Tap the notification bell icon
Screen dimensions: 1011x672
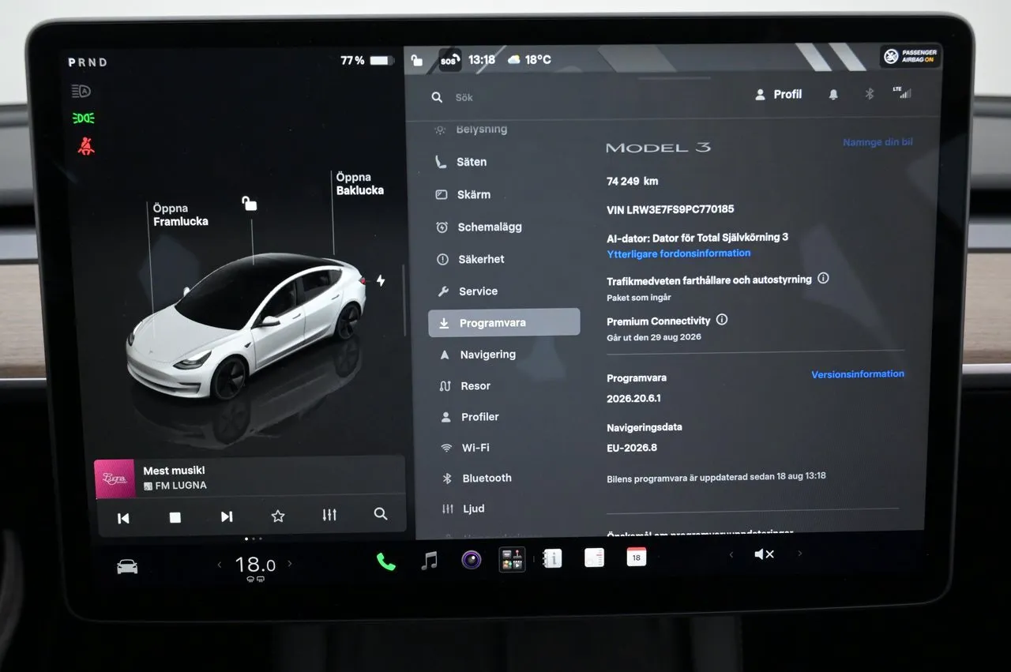[832, 94]
